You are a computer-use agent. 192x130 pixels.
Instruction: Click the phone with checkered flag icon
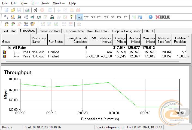(x=32, y=24)
